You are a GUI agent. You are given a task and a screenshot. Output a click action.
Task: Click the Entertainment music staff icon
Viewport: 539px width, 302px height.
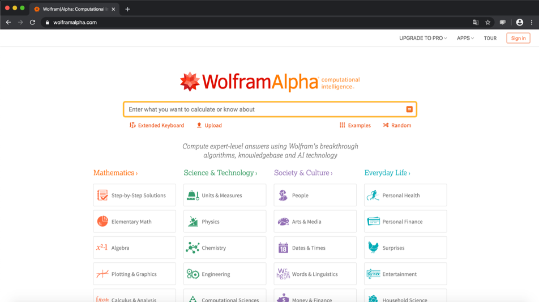coord(373,274)
